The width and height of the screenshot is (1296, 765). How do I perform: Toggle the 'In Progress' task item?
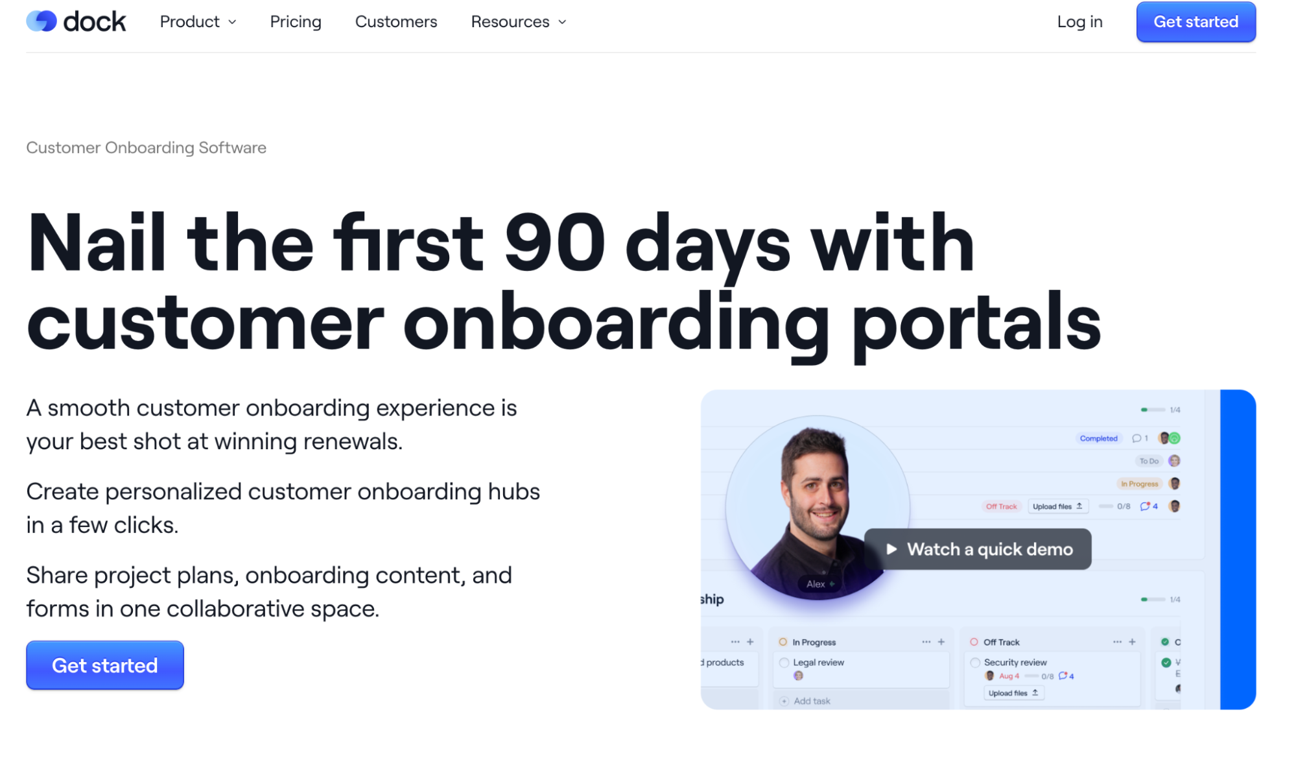point(783,642)
